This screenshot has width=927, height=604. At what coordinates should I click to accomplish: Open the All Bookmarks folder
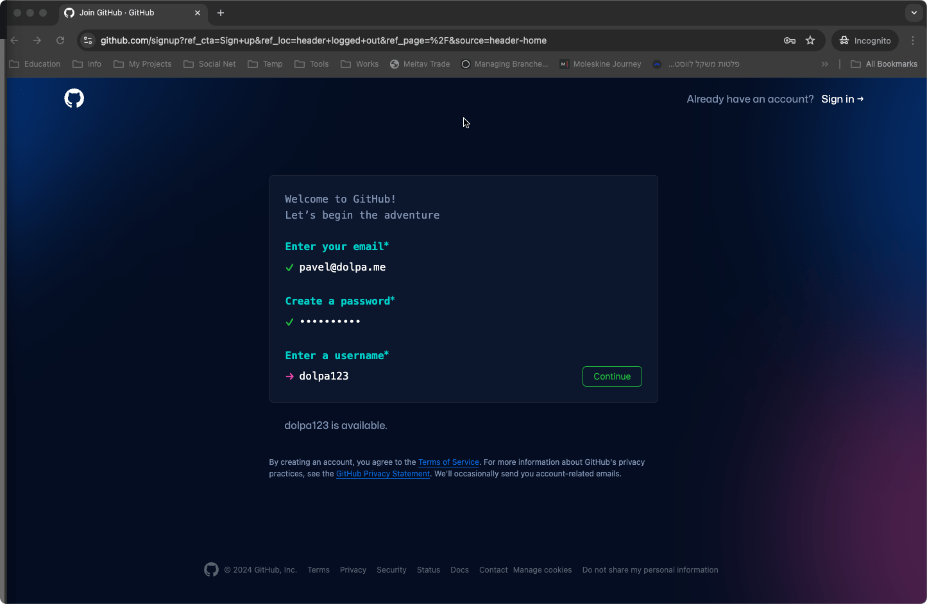(884, 64)
